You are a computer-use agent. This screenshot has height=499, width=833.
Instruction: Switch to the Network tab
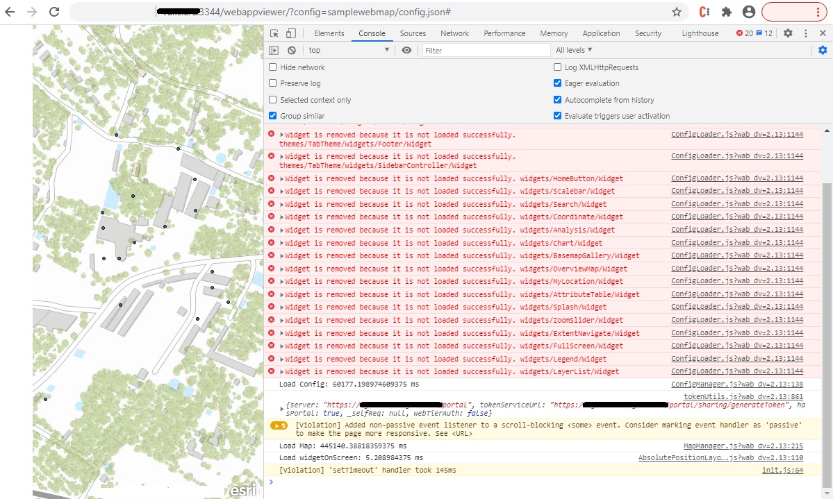[x=454, y=33]
